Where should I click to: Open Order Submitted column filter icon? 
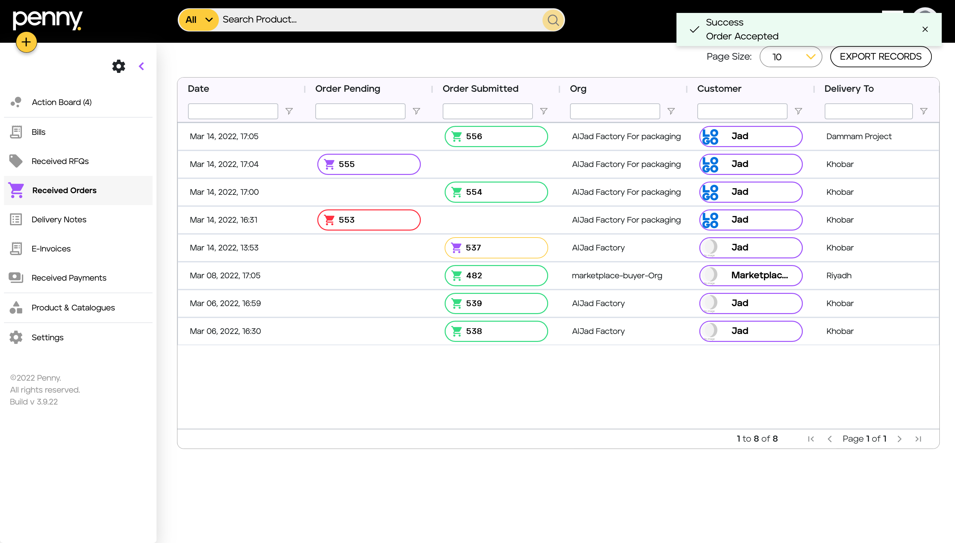point(544,112)
